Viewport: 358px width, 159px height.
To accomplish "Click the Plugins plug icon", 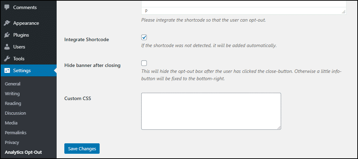I will [x=7, y=35].
